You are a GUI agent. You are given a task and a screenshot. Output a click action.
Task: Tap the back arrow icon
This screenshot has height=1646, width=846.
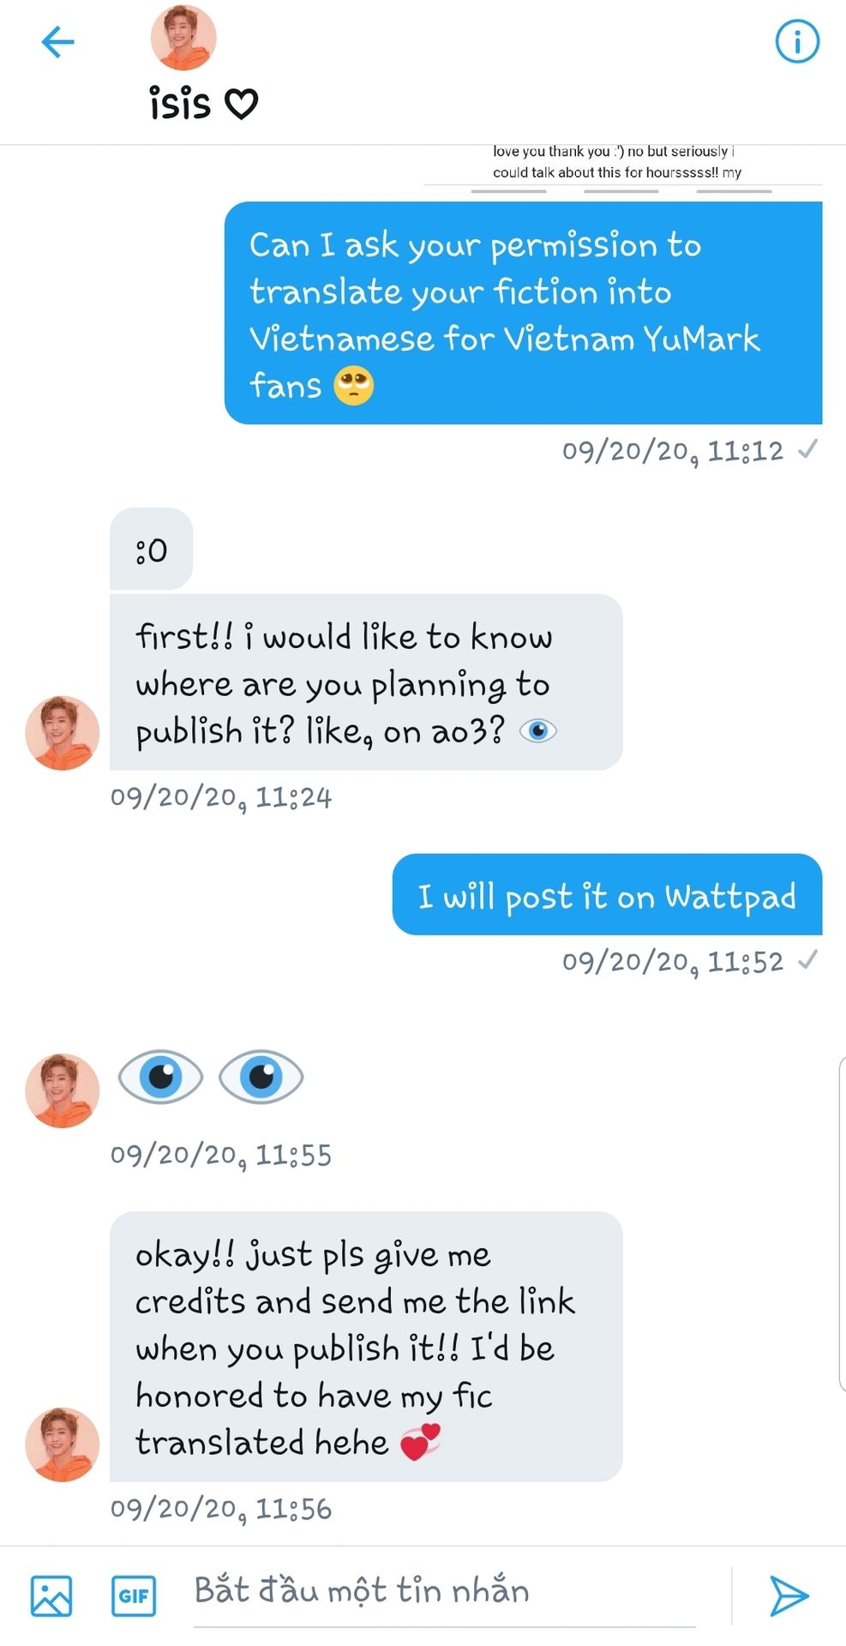tap(58, 41)
